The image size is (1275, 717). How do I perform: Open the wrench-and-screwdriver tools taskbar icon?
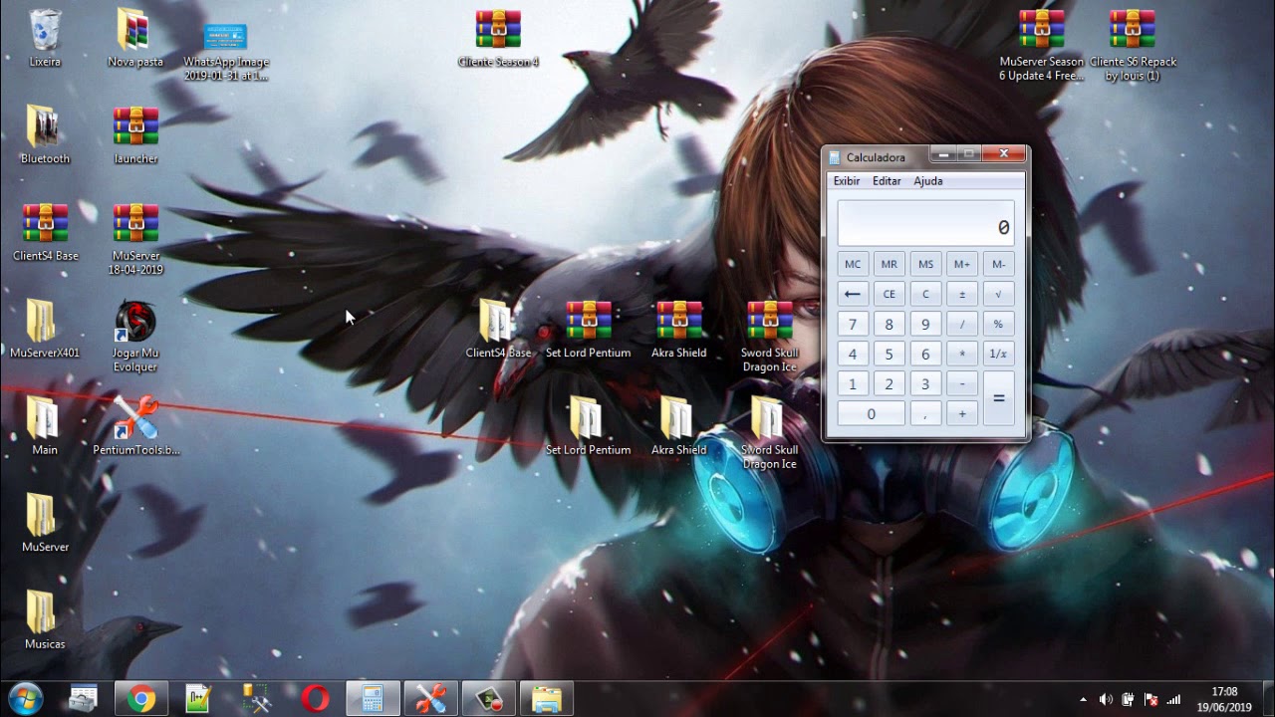click(x=431, y=699)
